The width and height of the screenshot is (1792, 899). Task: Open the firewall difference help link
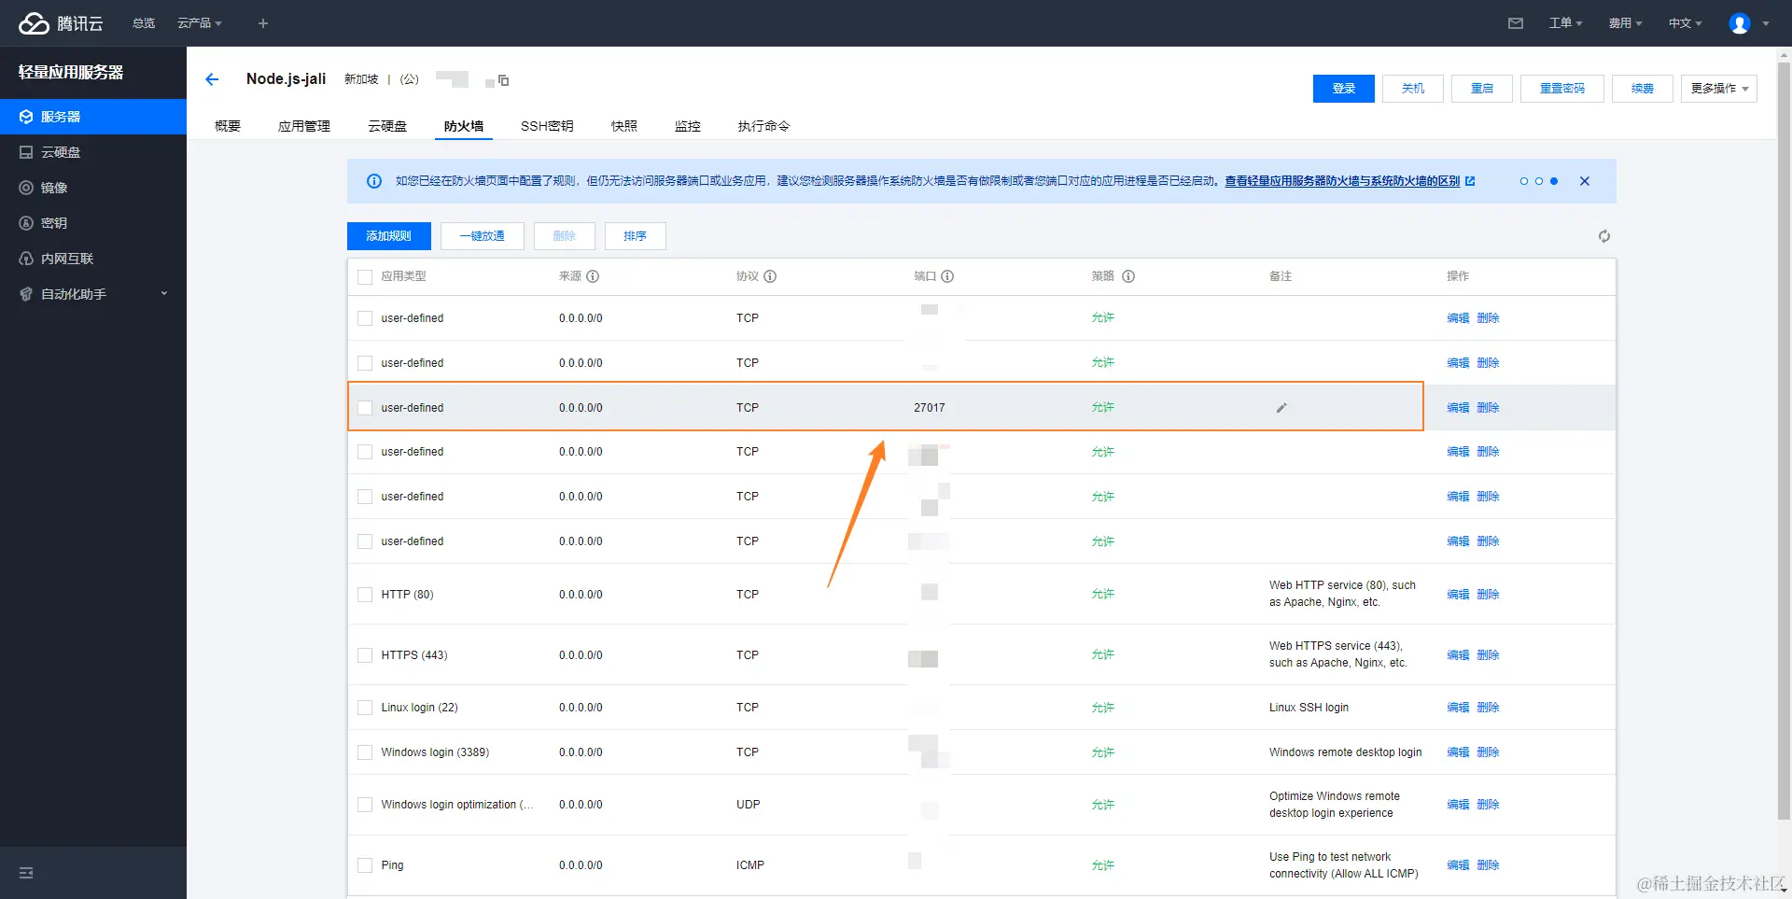[x=1342, y=181]
